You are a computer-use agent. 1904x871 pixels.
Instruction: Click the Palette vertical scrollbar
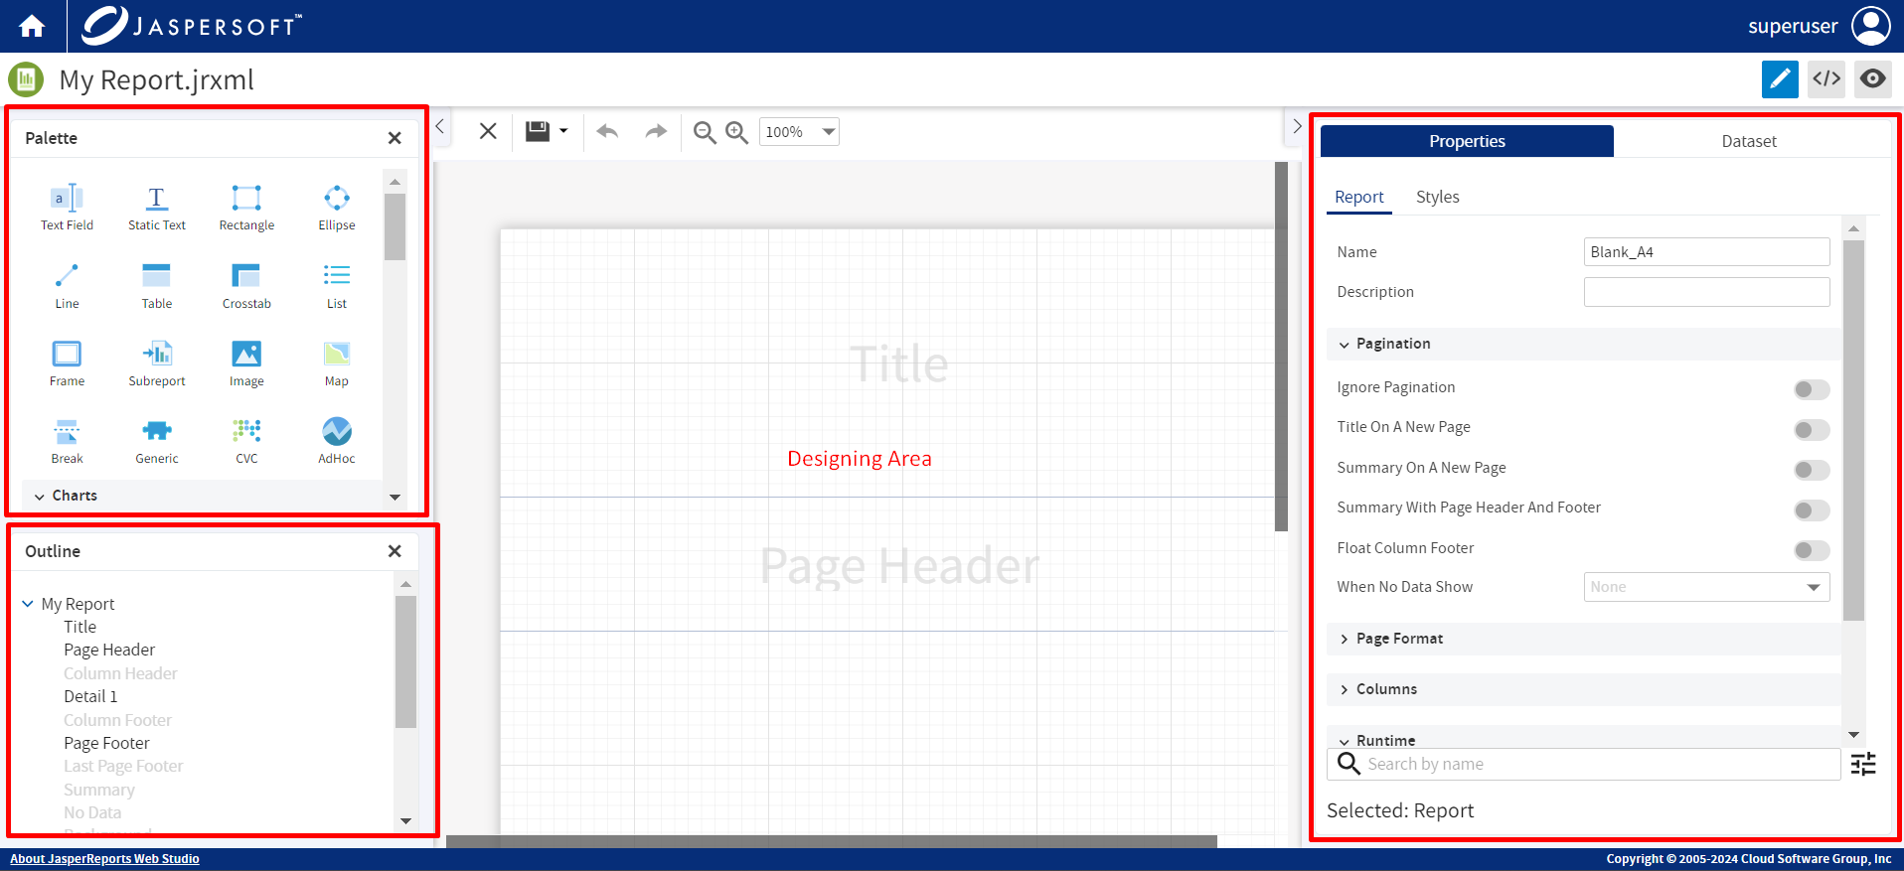coord(395,226)
